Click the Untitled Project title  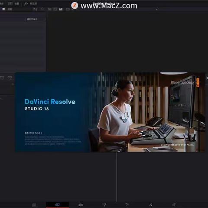click(104, 3)
